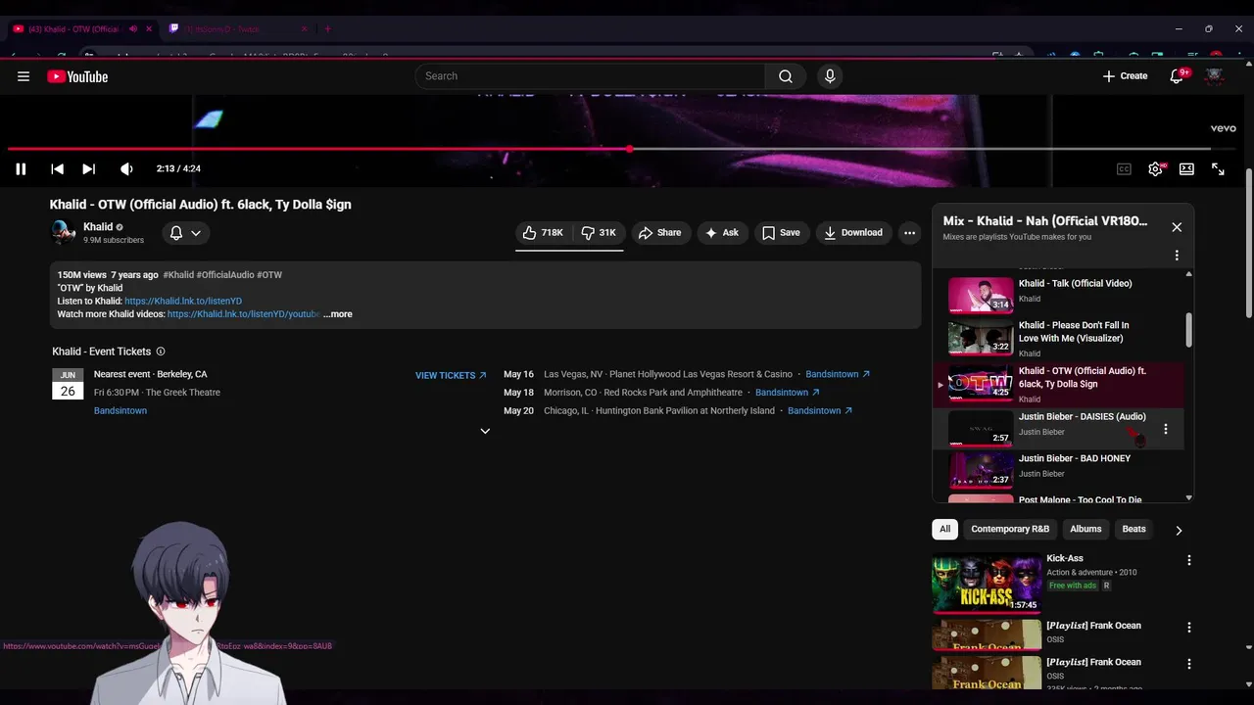The height and width of the screenshot is (705, 1254).
Task: Open Bandsintown link for Berkeley event
Action: pyautogui.click(x=121, y=411)
